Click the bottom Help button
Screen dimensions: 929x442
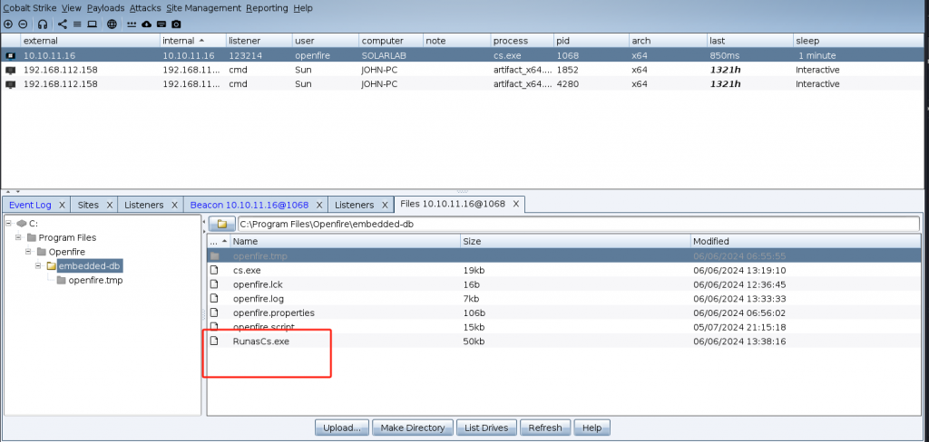[592, 428]
